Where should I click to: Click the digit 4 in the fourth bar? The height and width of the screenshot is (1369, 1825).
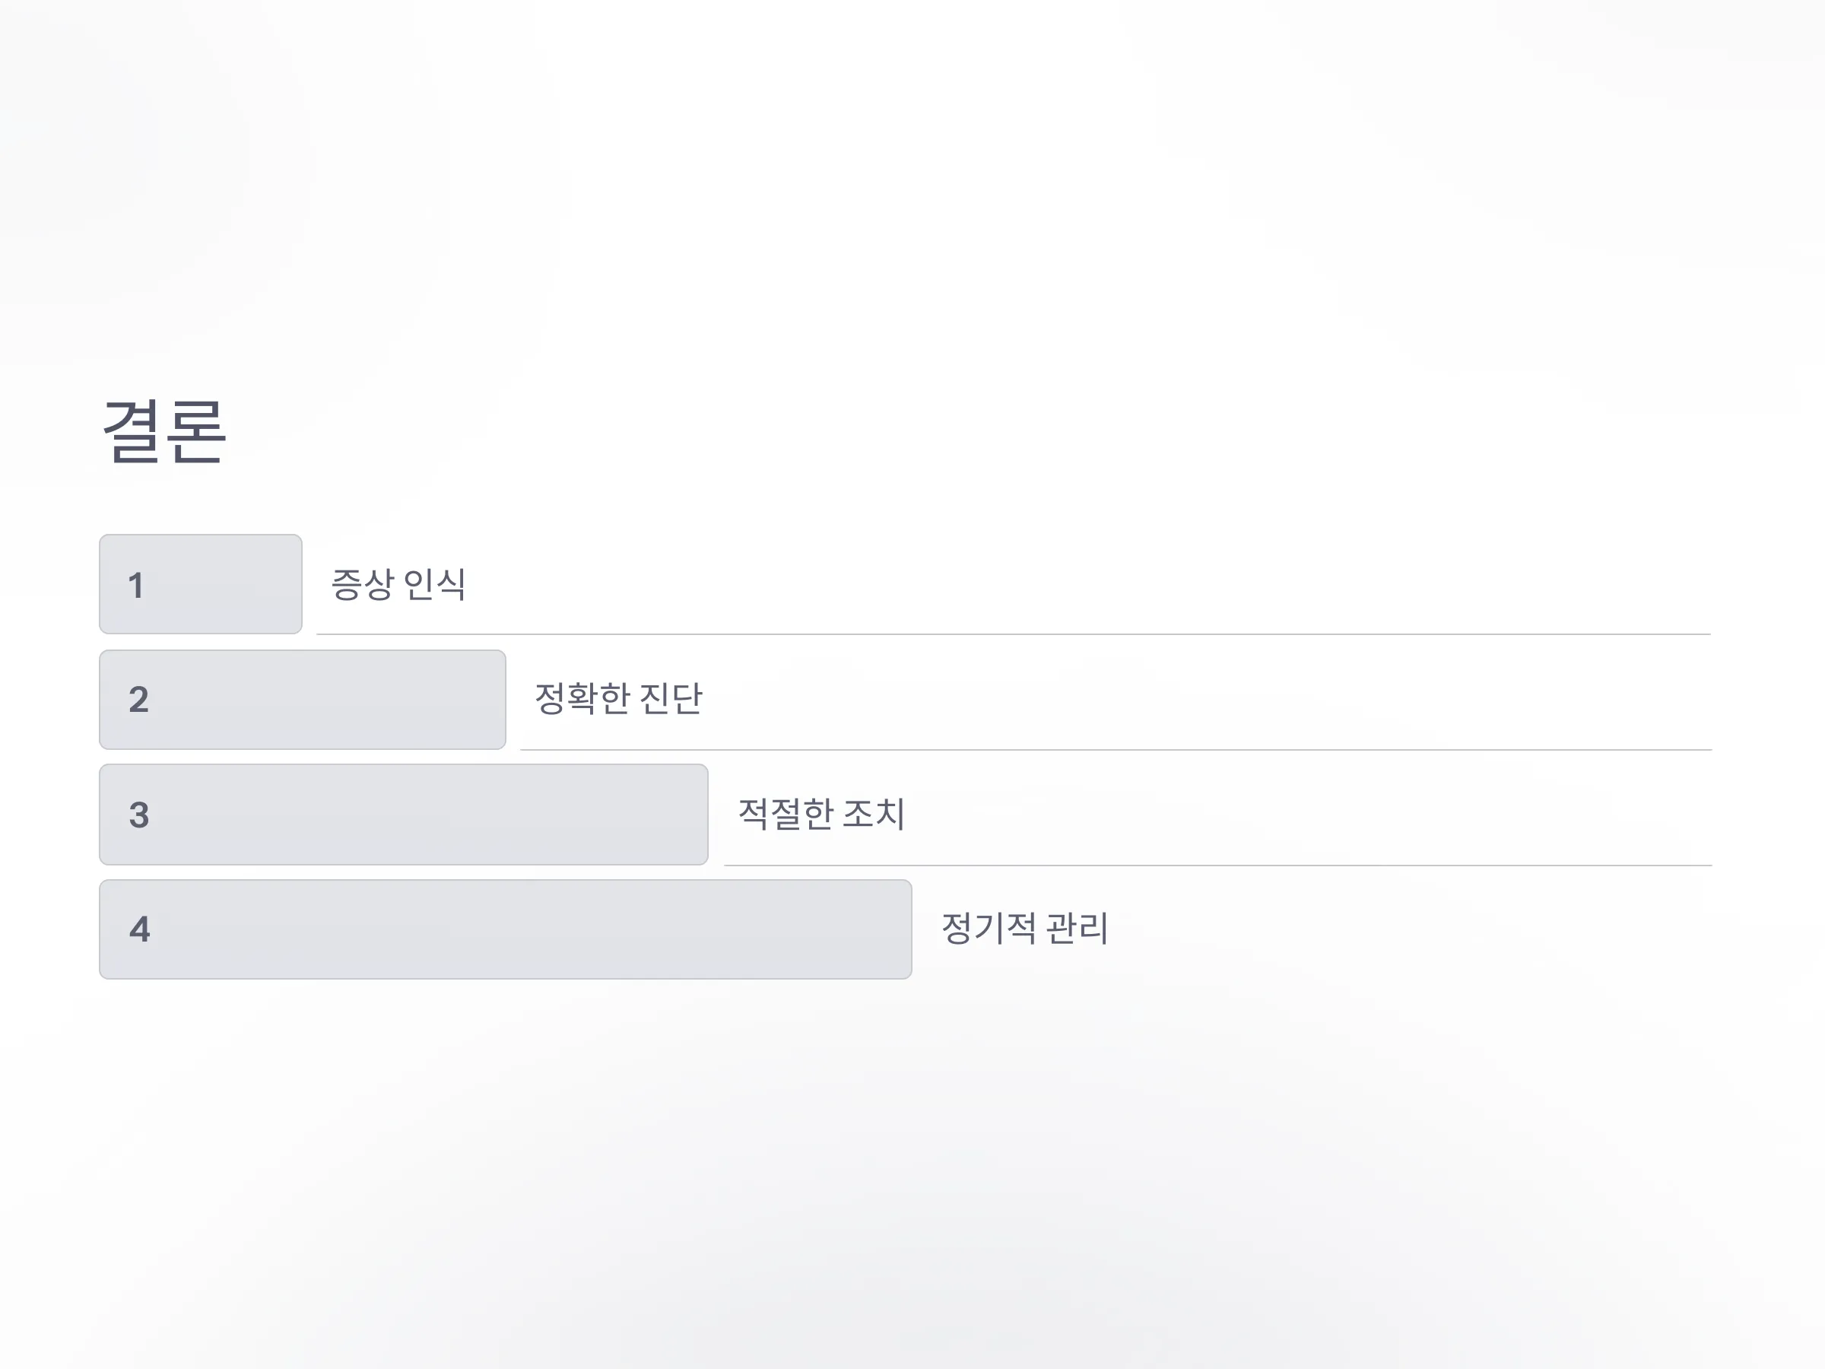[x=139, y=929]
